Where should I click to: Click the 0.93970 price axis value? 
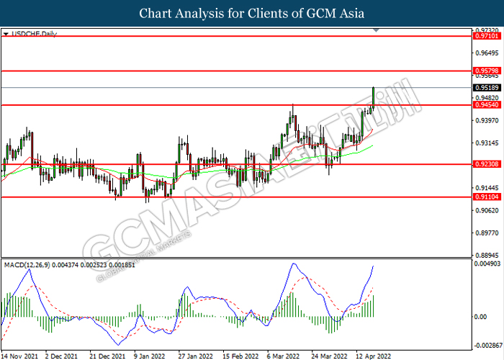point(487,120)
